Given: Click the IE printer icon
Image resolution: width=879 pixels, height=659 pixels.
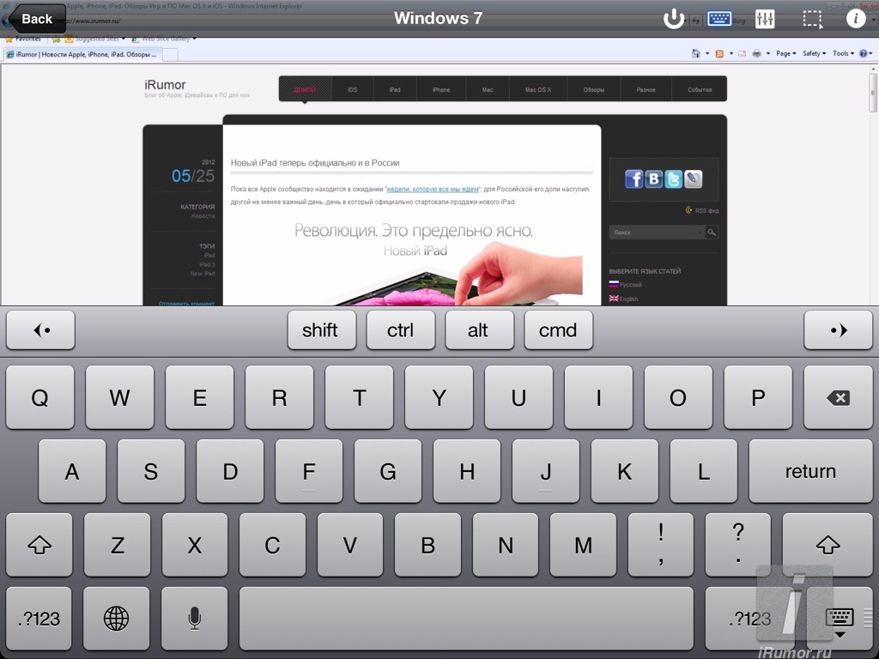Looking at the screenshot, I should pos(757,54).
